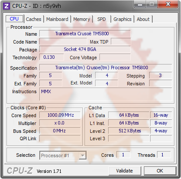Click the L1 Data 64 KBytes value

129,115
